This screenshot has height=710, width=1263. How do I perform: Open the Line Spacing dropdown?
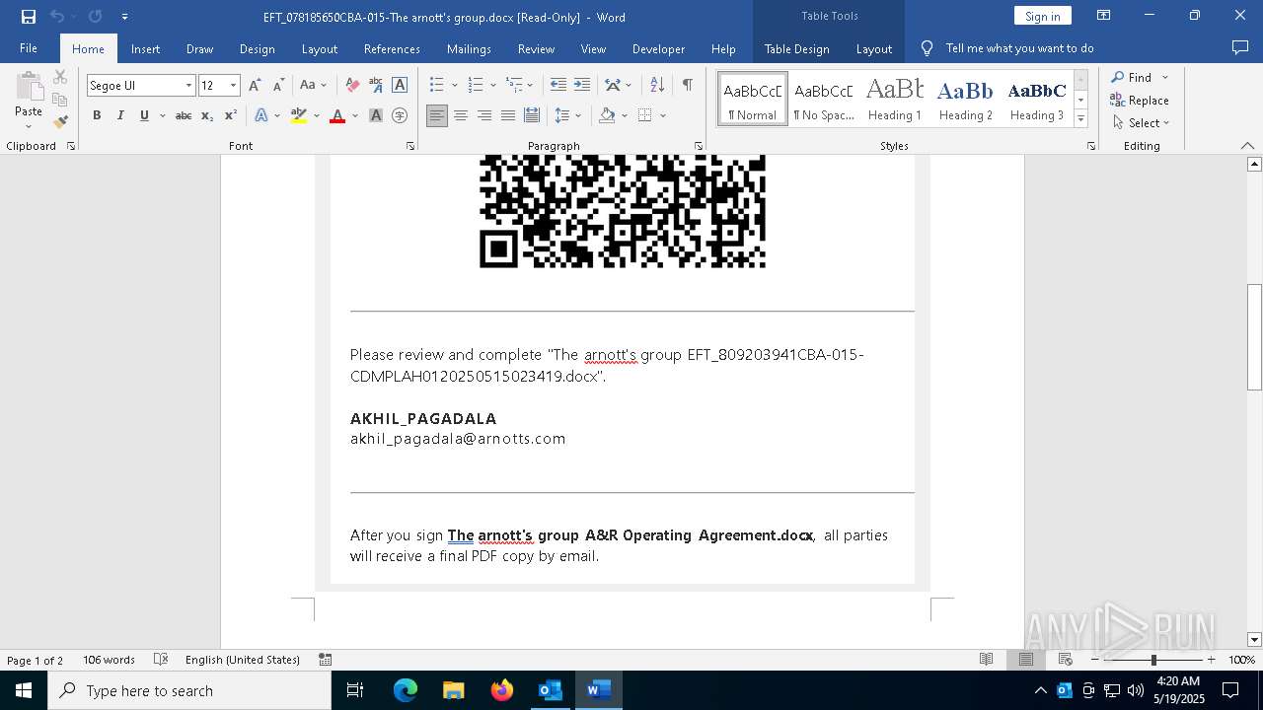coord(566,115)
